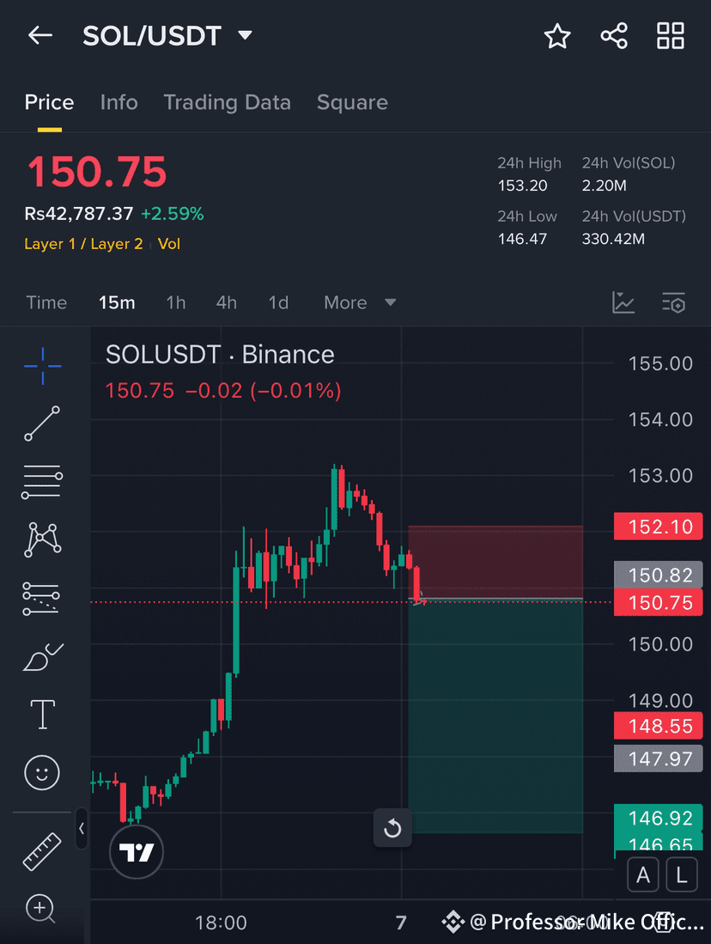The width and height of the screenshot is (711, 944).
Task: Select the 1h interval
Action: [x=176, y=302]
